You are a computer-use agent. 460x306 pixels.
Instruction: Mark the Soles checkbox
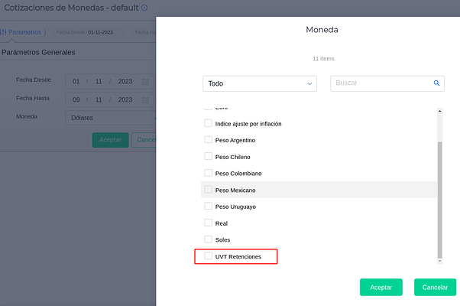pos(209,239)
